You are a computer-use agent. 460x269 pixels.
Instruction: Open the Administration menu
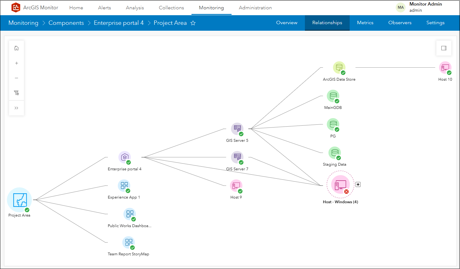(x=255, y=8)
